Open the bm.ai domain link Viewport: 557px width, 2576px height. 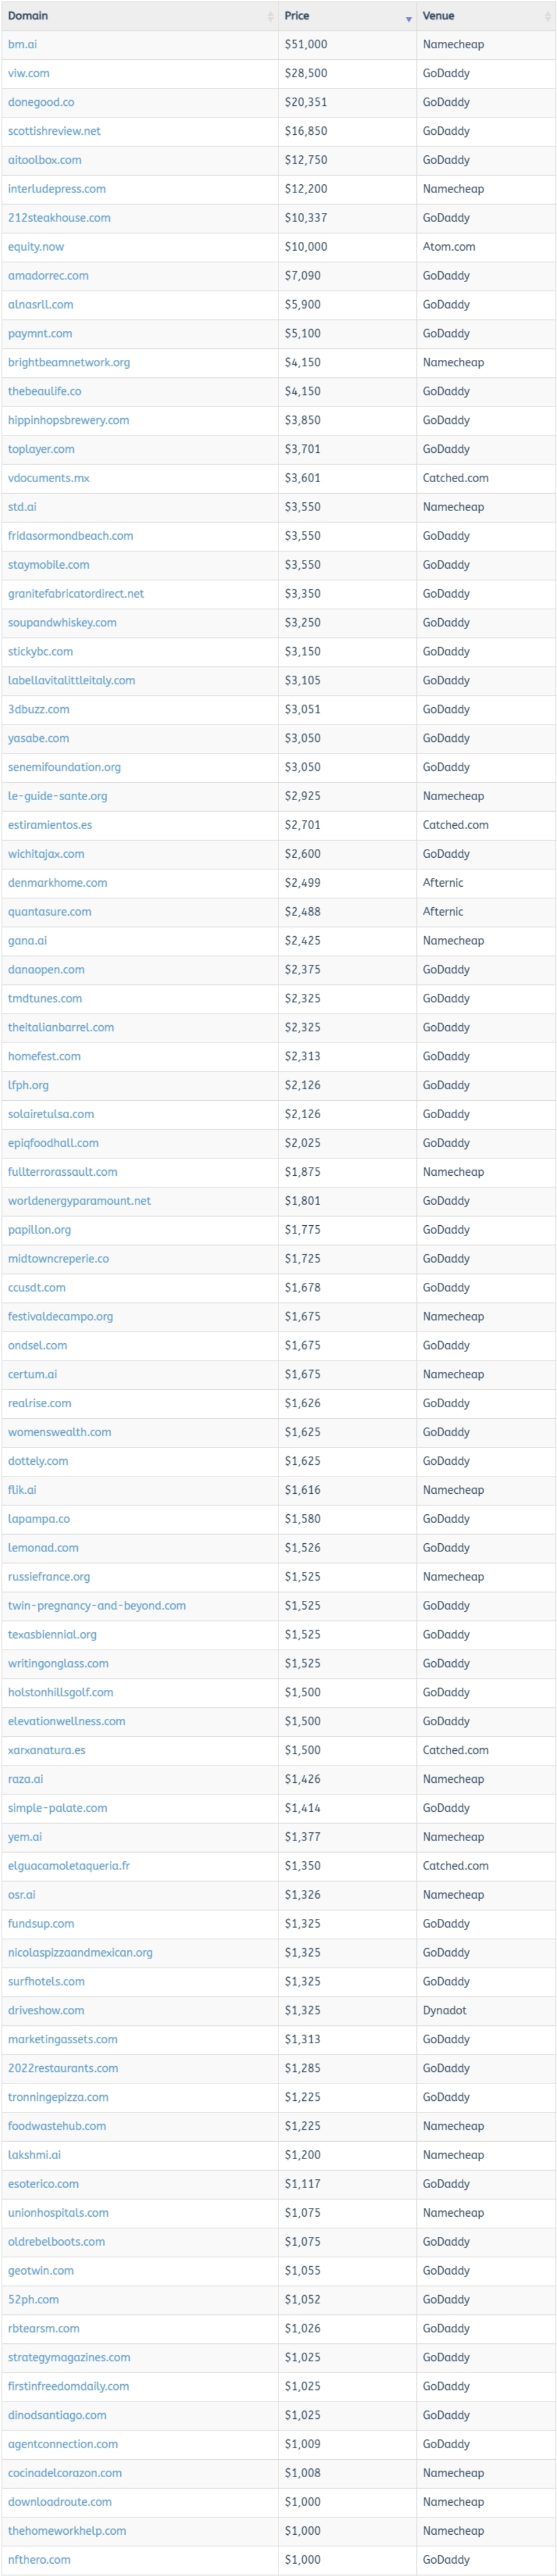[22, 45]
